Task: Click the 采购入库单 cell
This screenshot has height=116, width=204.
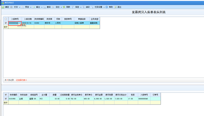Action: [82, 23]
